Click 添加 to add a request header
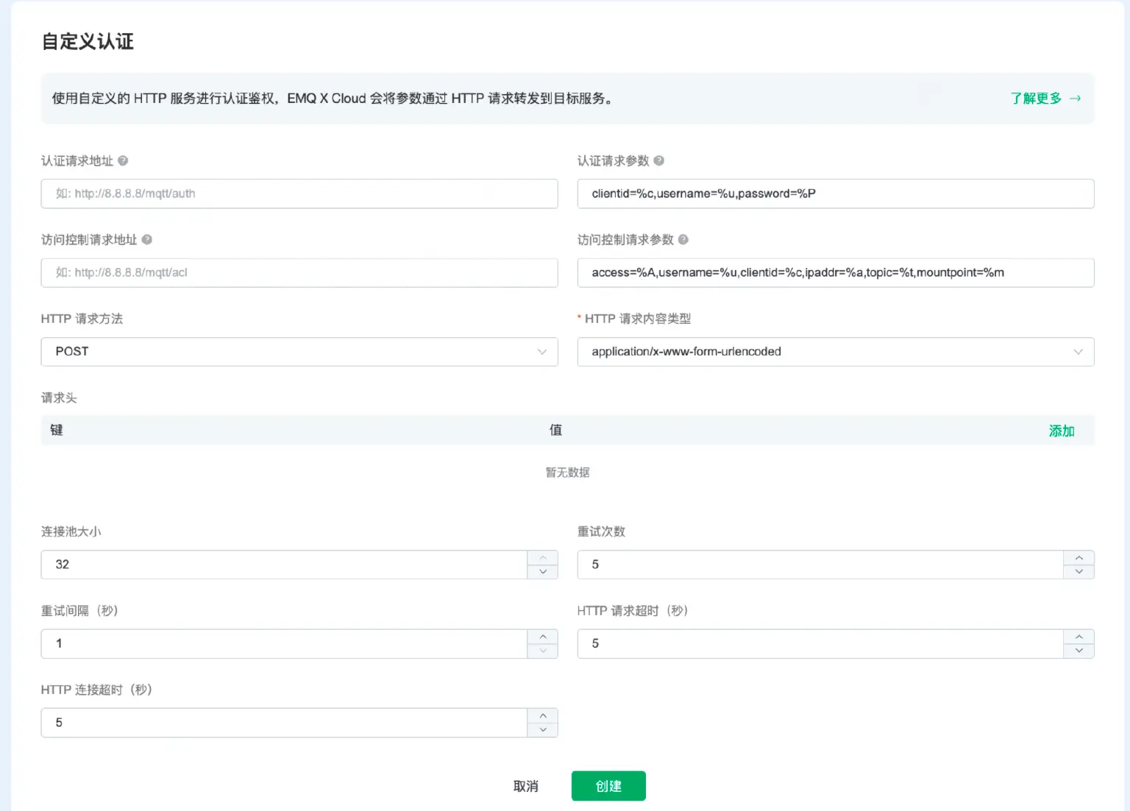Viewport: 1130px width, 811px height. pos(1061,431)
